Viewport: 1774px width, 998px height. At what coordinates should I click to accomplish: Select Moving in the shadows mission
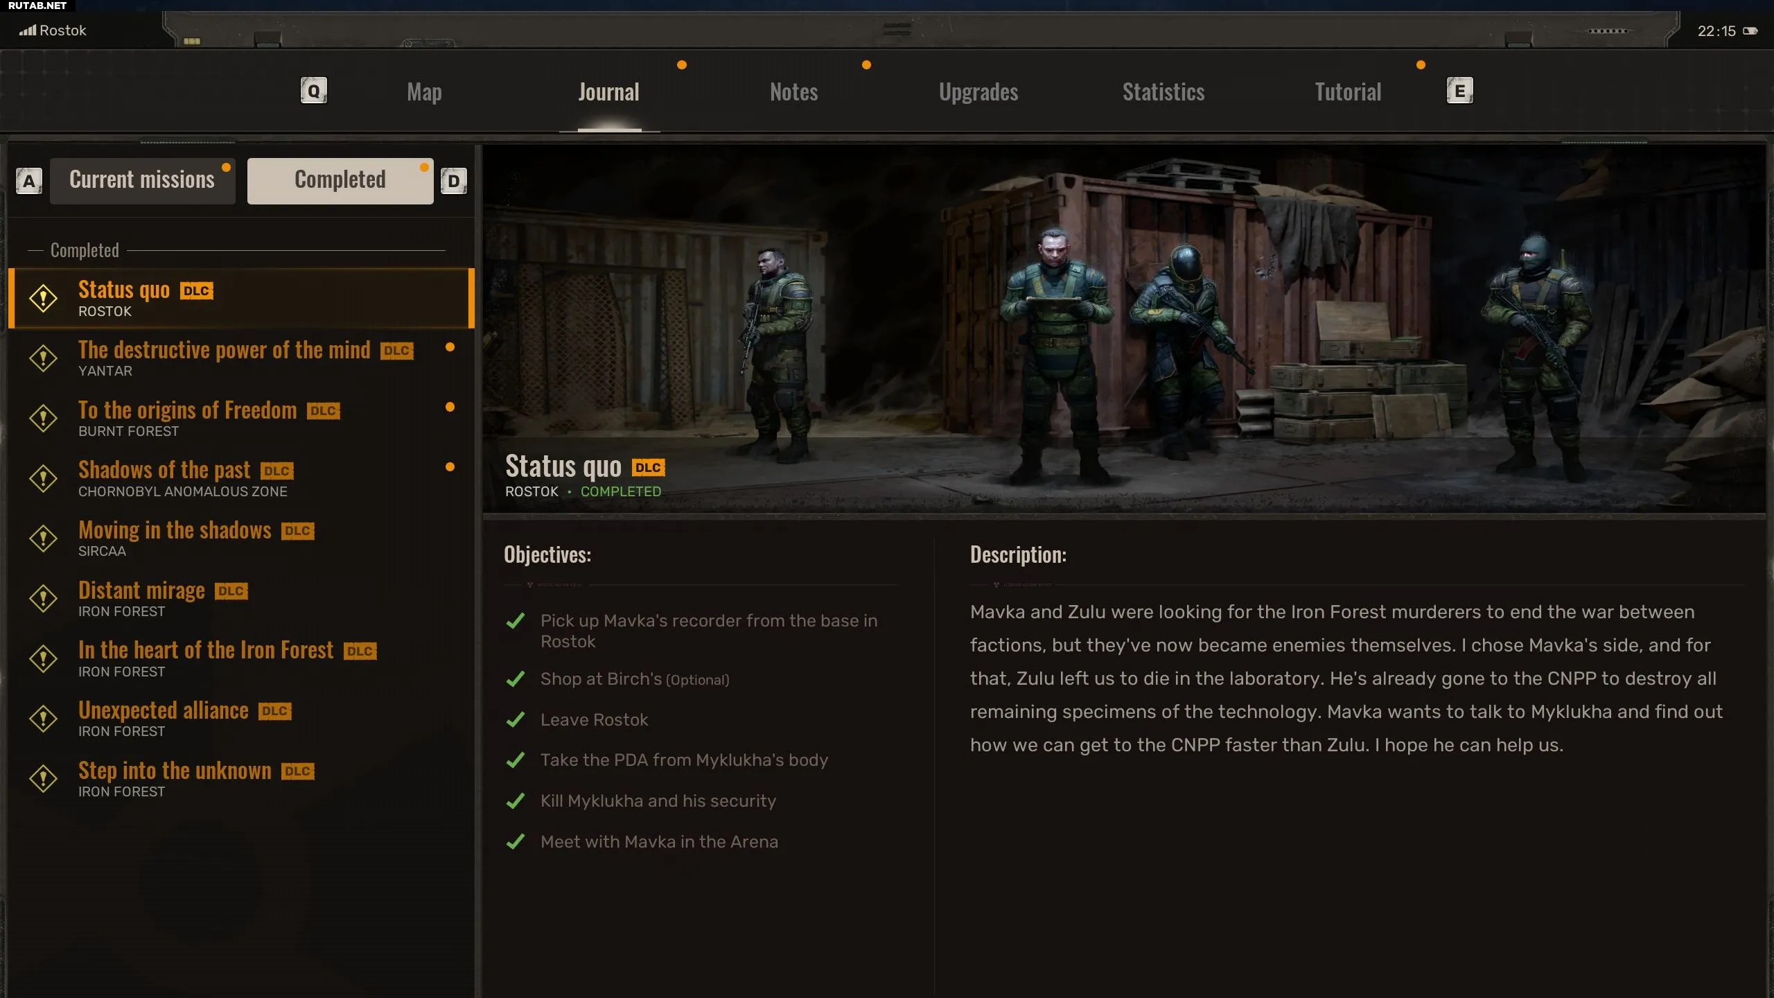pos(241,539)
